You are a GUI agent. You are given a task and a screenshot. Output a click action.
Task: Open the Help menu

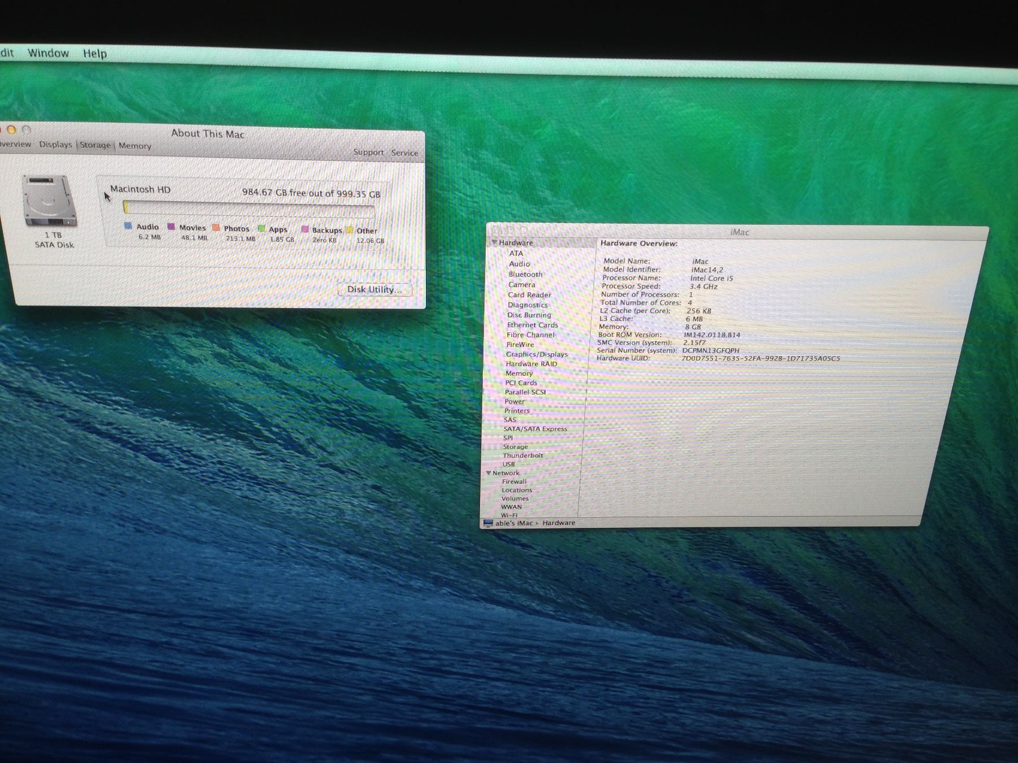tap(94, 54)
